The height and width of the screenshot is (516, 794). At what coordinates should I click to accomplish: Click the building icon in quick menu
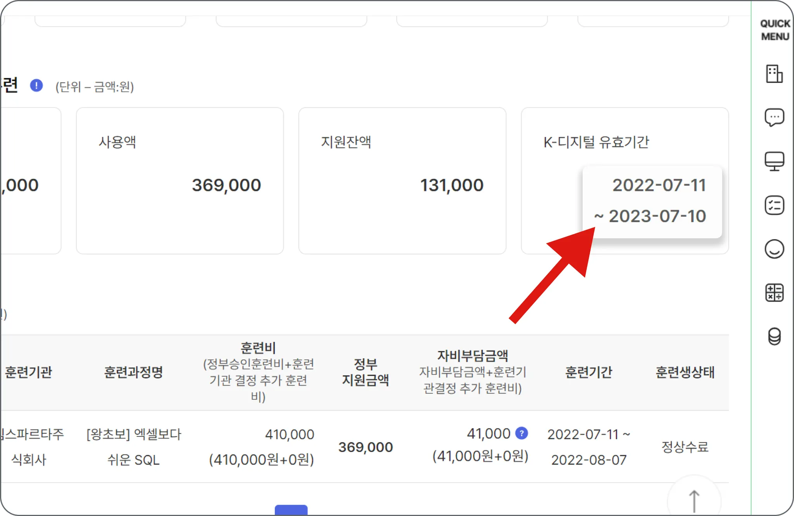(x=774, y=74)
